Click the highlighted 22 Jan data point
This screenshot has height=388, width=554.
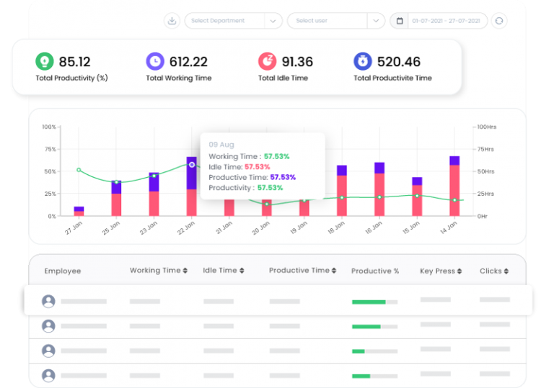[x=192, y=165]
